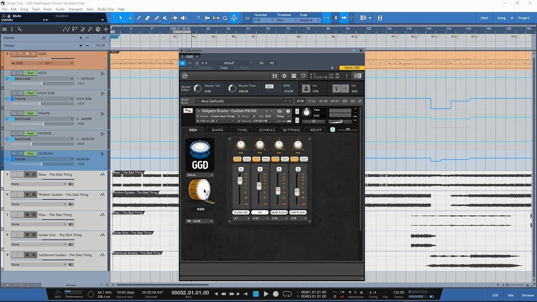This screenshot has height=302, width=537.
Task: Click the question mark help icon
Action: tap(198, 18)
